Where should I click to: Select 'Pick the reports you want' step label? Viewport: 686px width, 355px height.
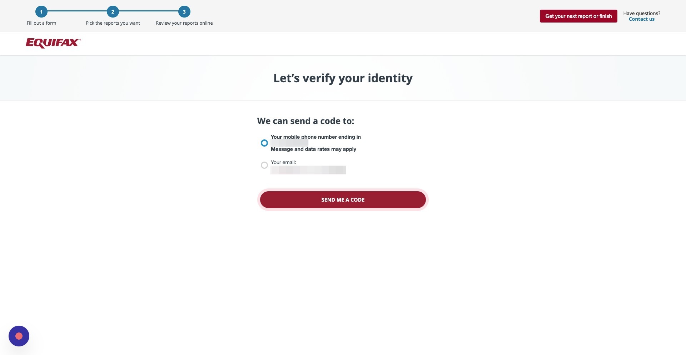(x=113, y=23)
